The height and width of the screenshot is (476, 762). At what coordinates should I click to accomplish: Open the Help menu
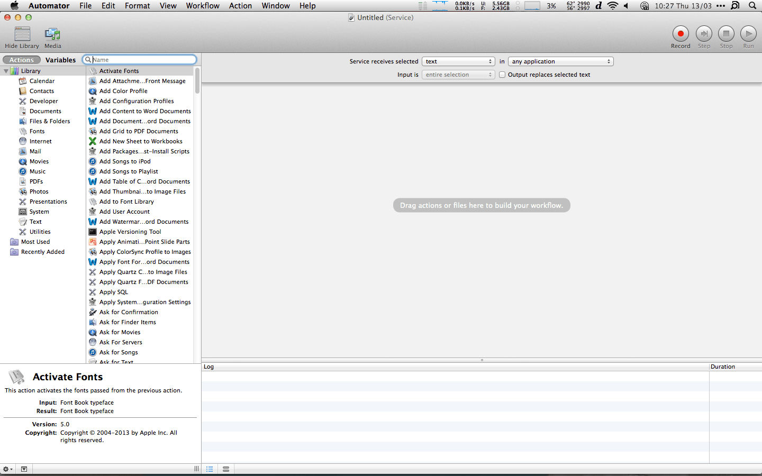click(307, 6)
